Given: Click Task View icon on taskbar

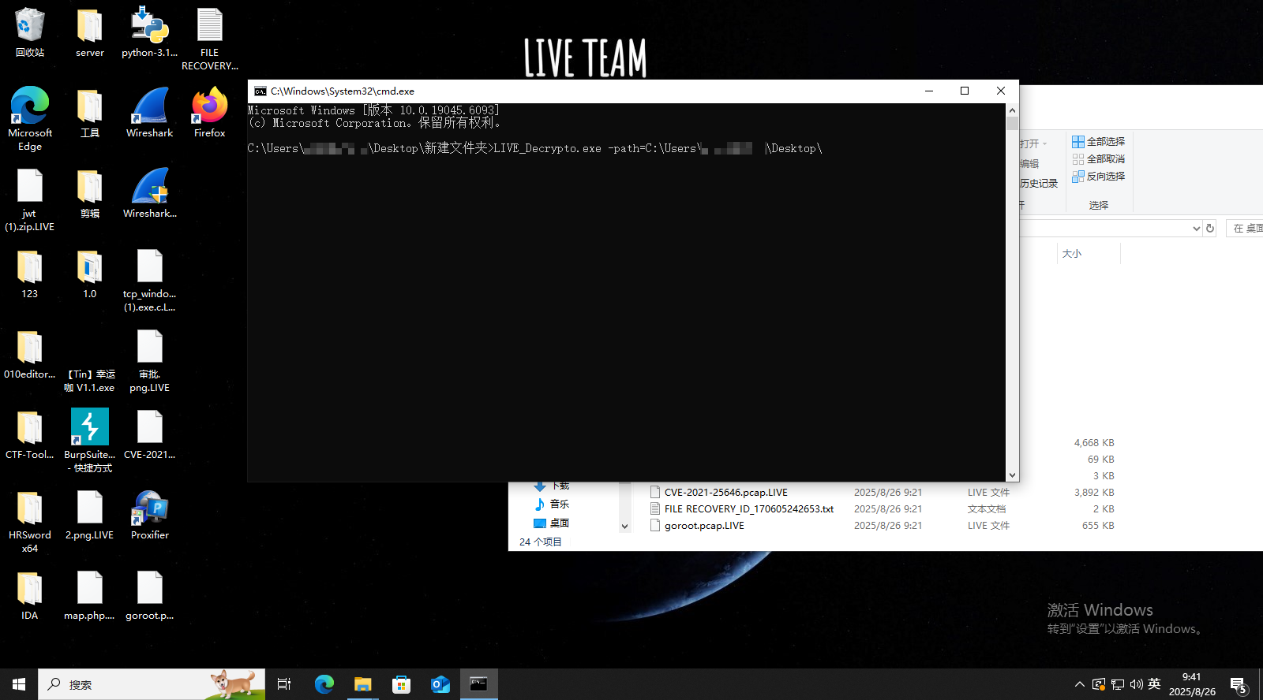Looking at the screenshot, I should 284,684.
